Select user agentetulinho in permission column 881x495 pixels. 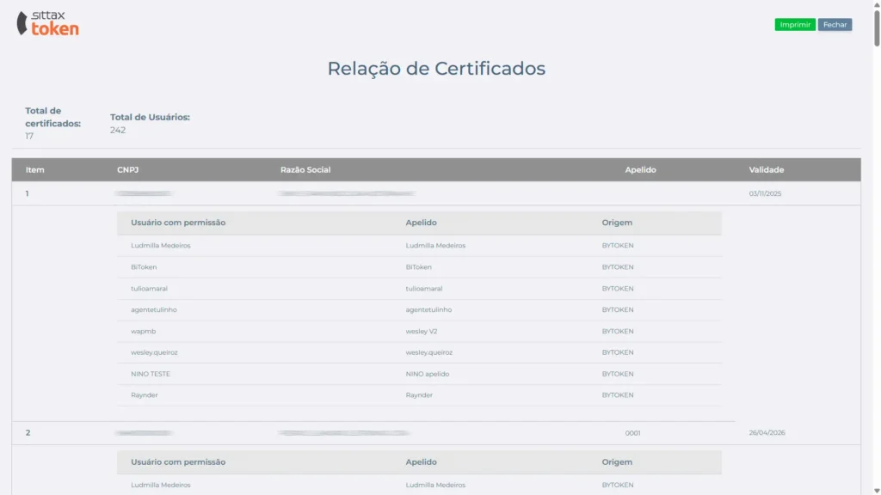pos(154,309)
